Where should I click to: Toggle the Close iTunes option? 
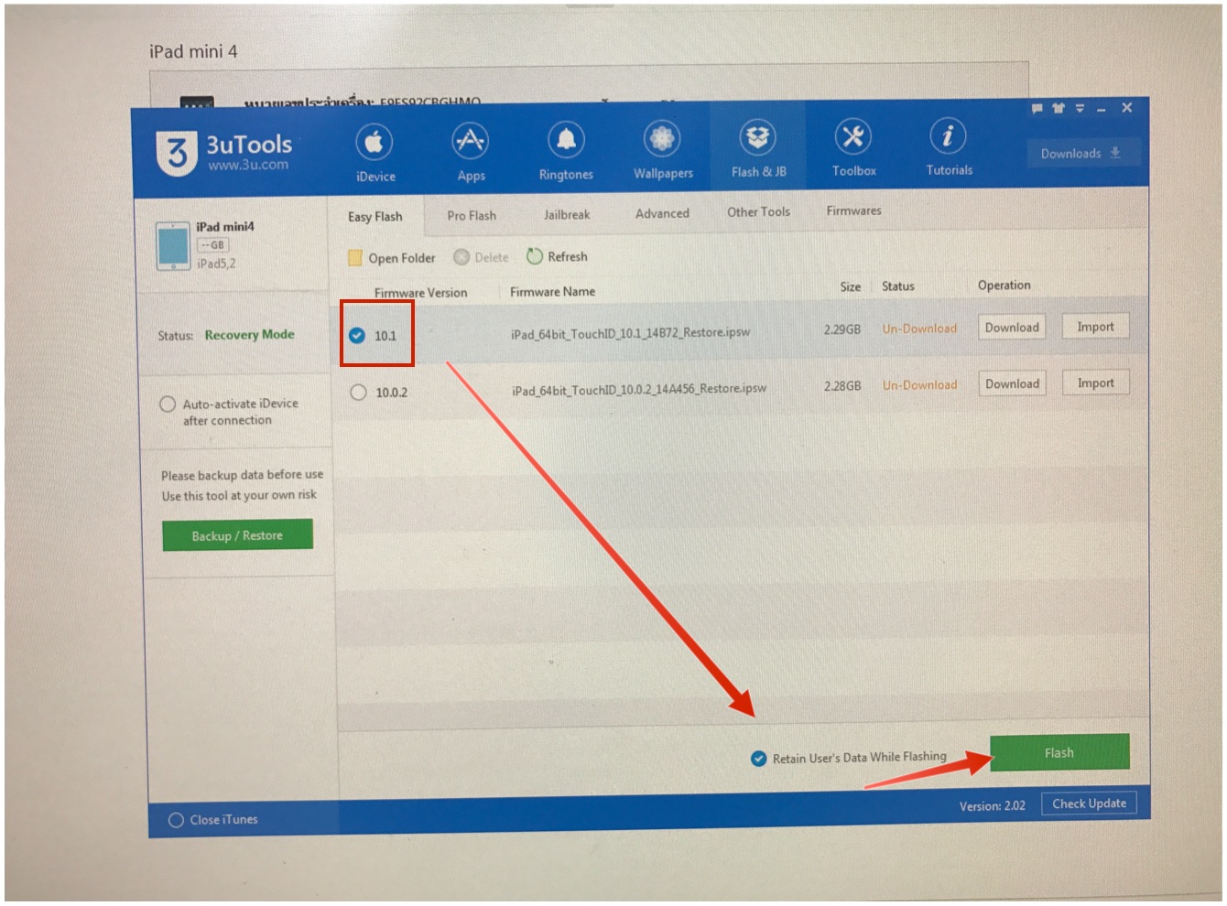(x=176, y=820)
